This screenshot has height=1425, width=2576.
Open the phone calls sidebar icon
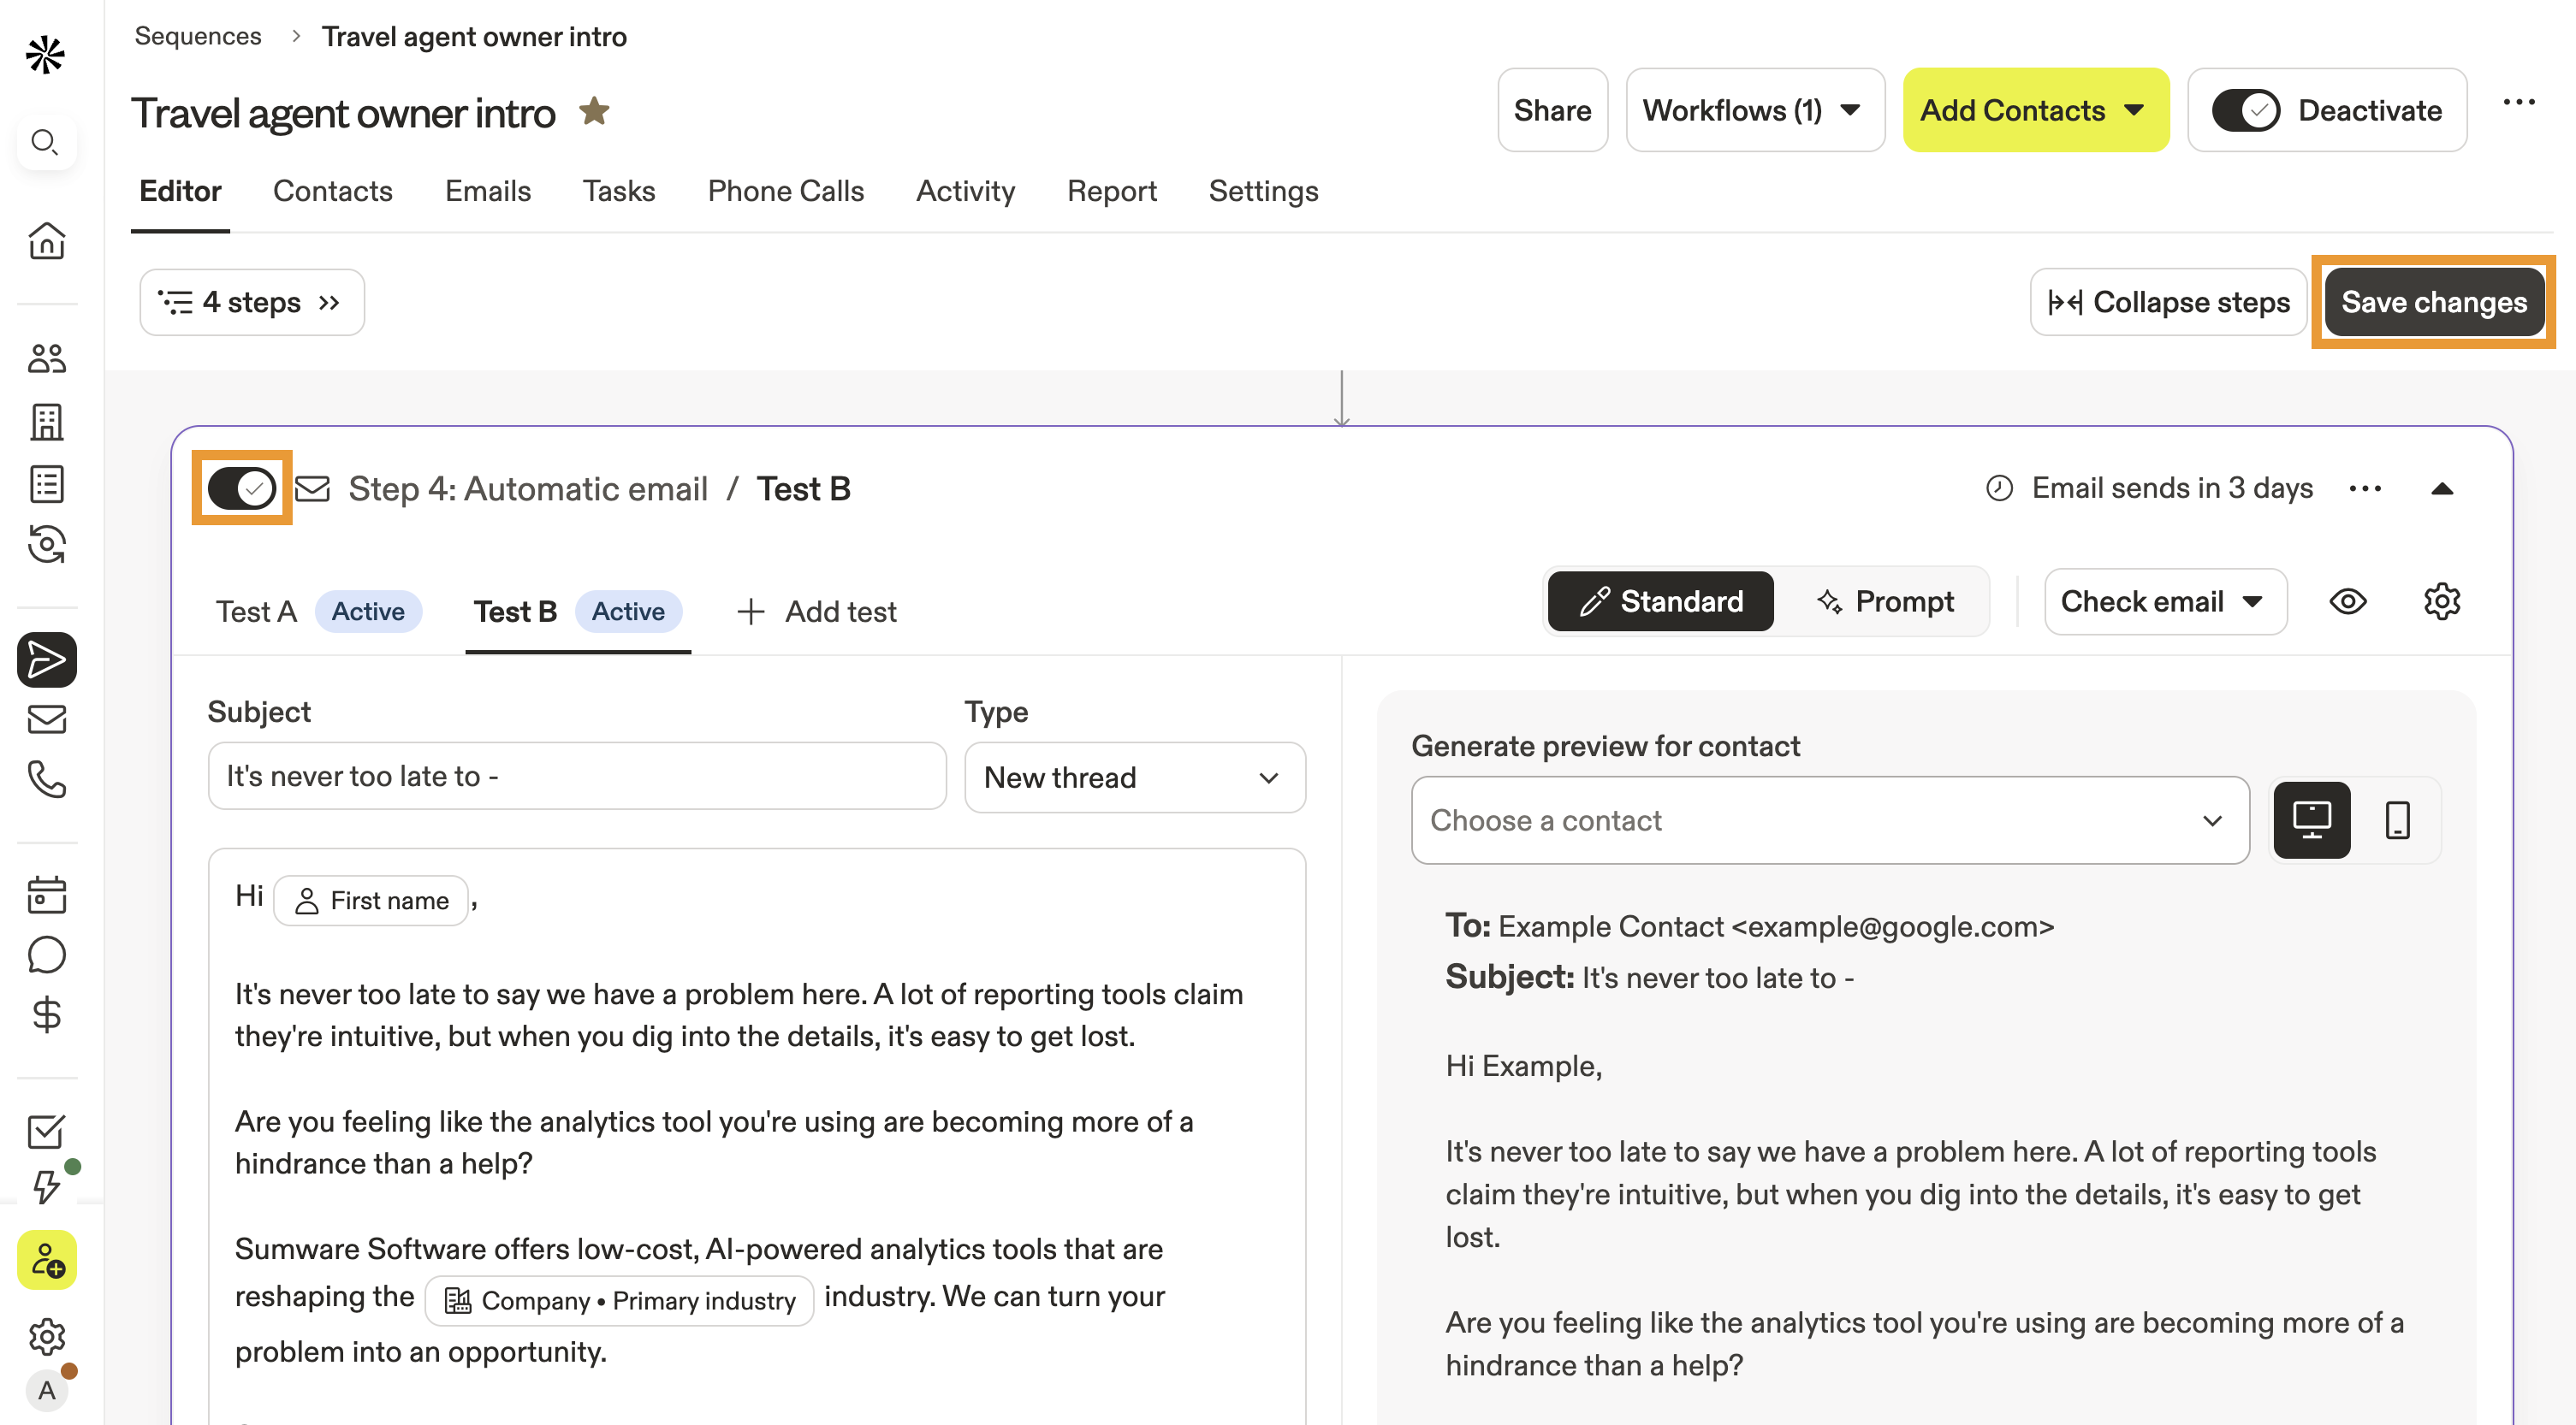click(x=46, y=779)
